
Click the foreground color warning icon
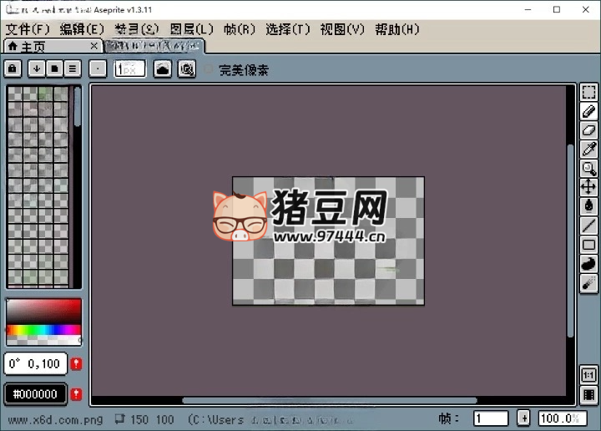click(76, 363)
